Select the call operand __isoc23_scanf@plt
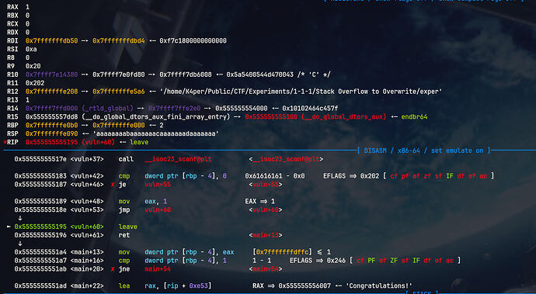 178,159
